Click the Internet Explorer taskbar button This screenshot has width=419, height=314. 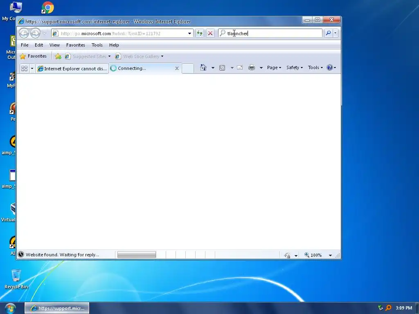coord(57,308)
